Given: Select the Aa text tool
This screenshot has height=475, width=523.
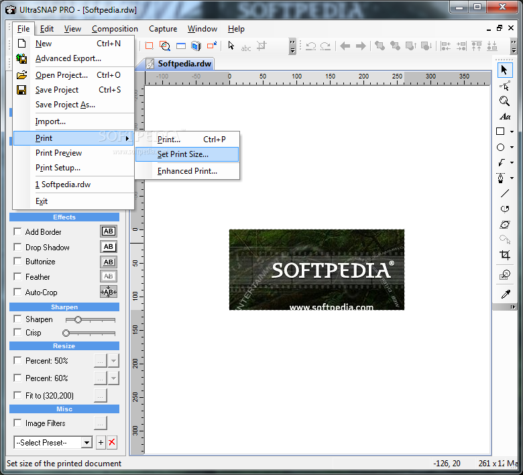Looking at the screenshot, I should [505, 117].
